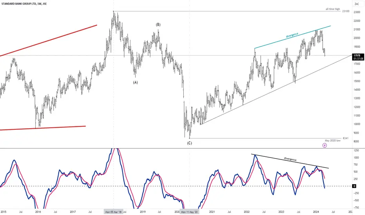Click the 1250 indicator axis label
This screenshot has height=215, width=365.
click(356, 150)
